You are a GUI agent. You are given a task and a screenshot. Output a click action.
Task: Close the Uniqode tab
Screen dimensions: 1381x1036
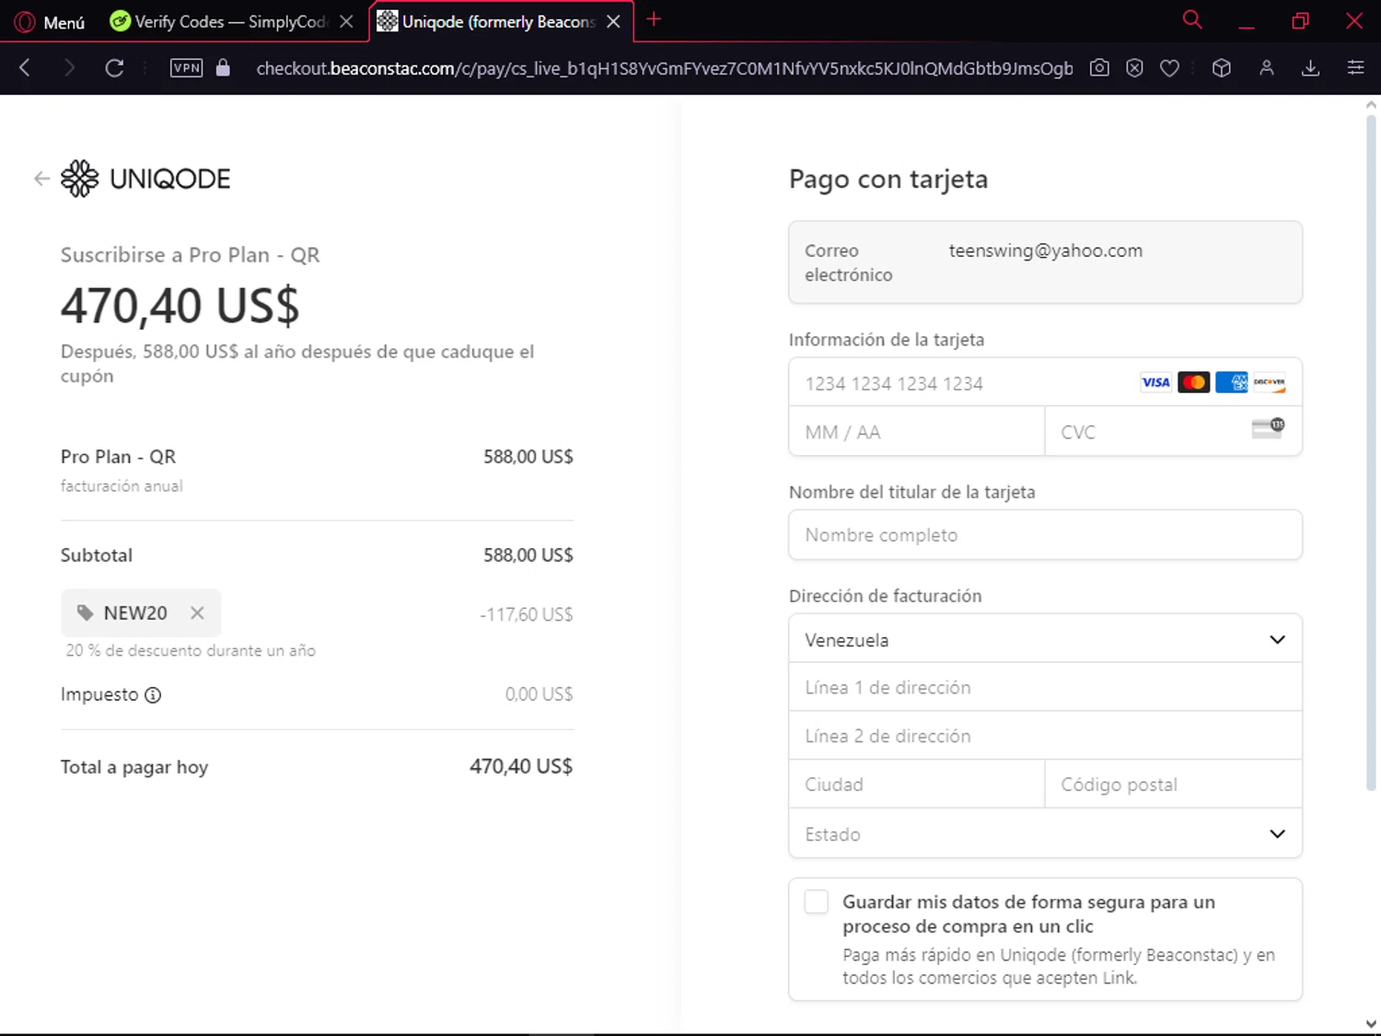(x=613, y=21)
